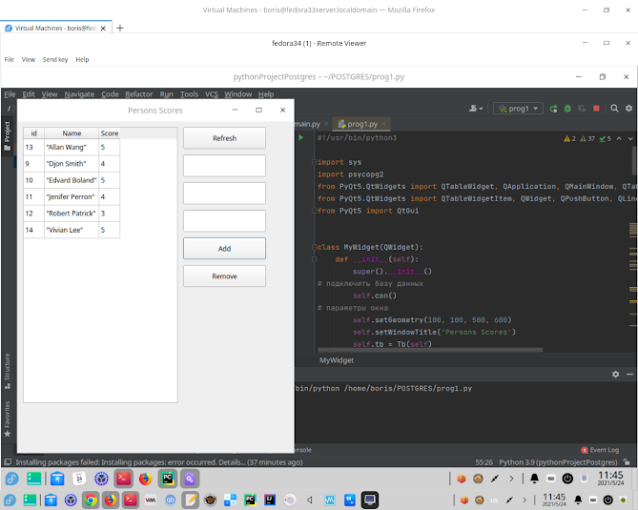Collapse the def __init__ fold marker

pos(314,259)
